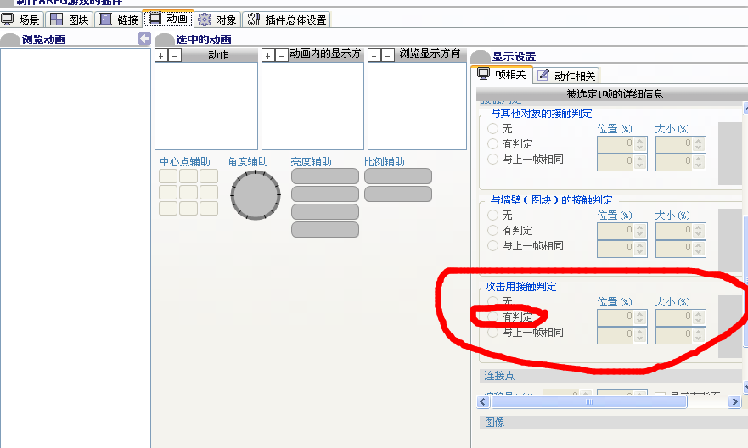Increase first 大小 spinner in 攻击用接触判定
The width and height of the screenshot is (748, 448).
(x=699, y=314)
